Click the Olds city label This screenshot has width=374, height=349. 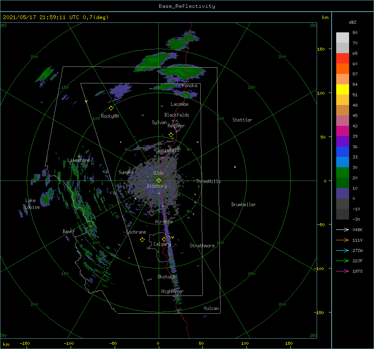click(x=158, y=173)
